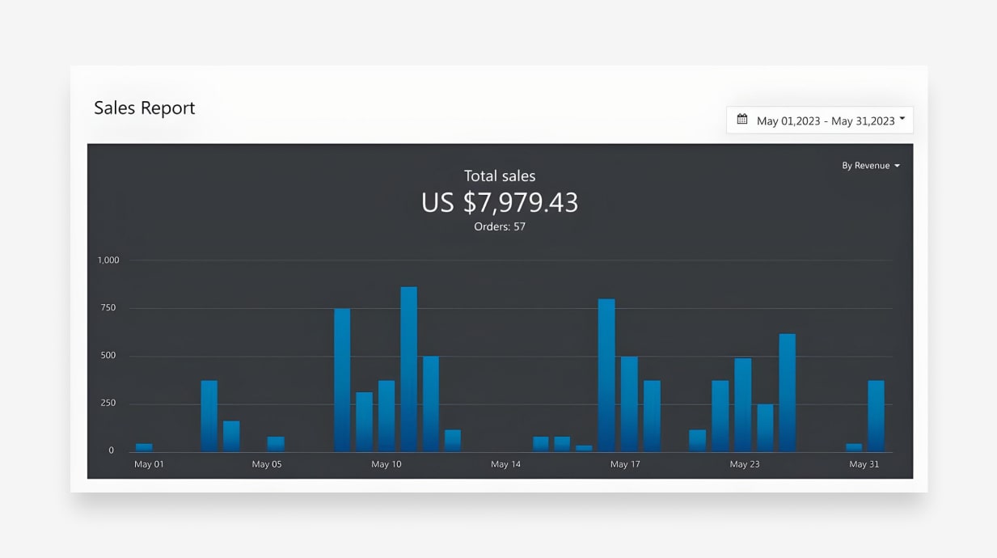This screenshot has height=558, width=997.
Task: Select the rightmost bar in the chart
Action: coord(876,416)
